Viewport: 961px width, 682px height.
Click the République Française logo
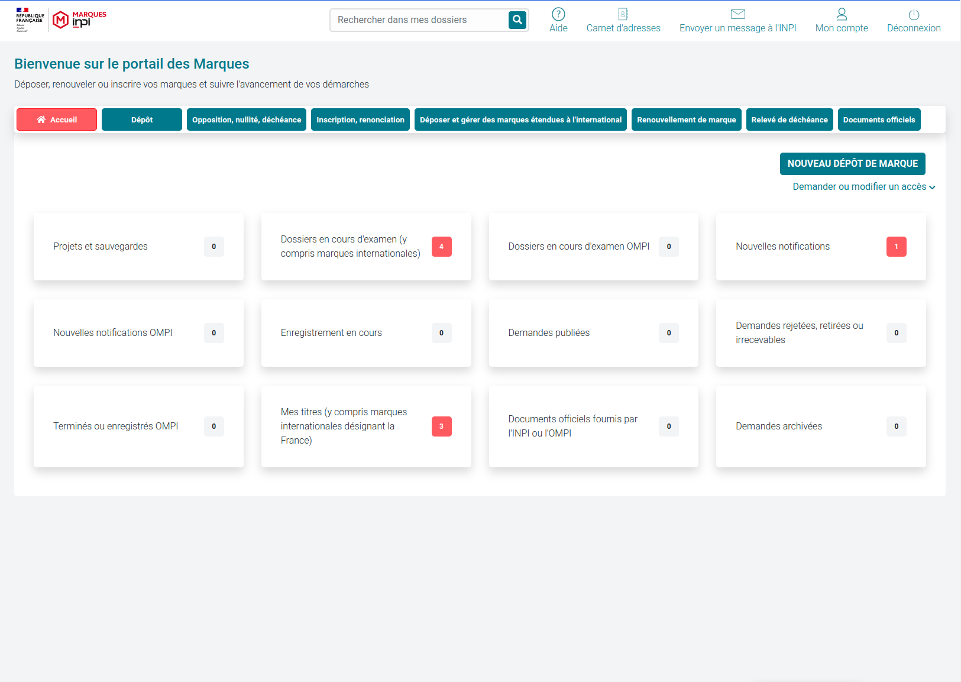[30, 20]
